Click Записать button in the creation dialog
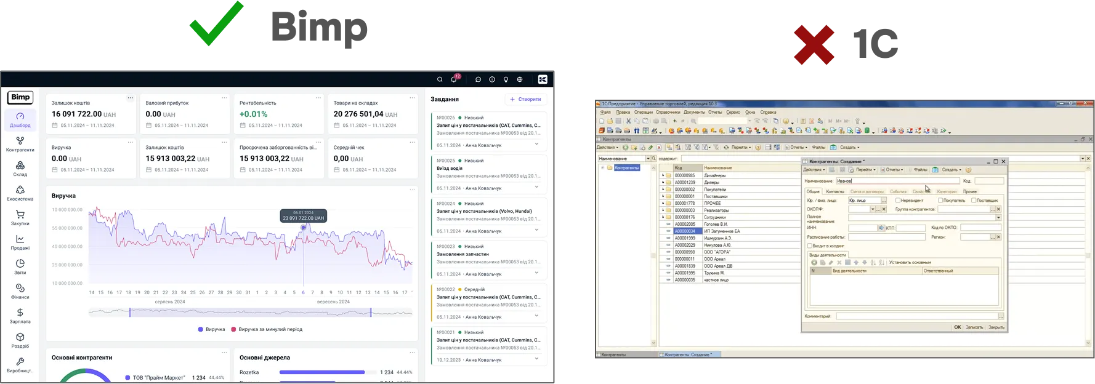Image resolution: width=1095 pixels, height=384 pixels. [x=974, y=327]
